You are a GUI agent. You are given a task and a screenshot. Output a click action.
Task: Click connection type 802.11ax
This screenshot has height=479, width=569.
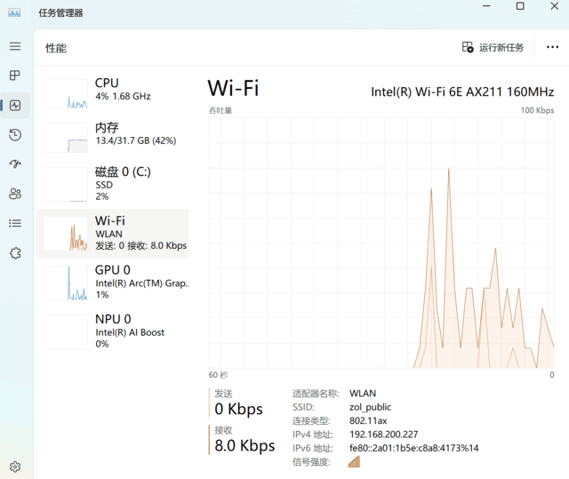click(x=368, y=420)
